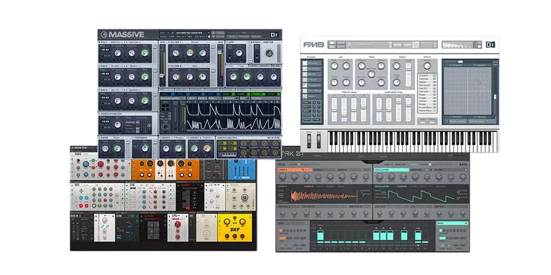
Task: Select the 5 LFO modulation tab in Massive
Action: (229, 94)
